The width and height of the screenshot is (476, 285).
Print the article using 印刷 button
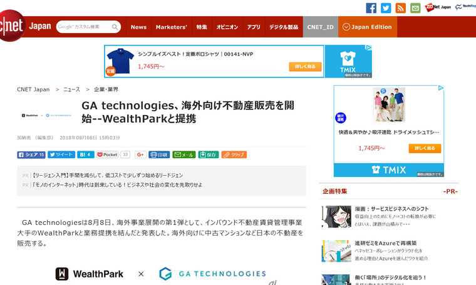pos(159,154)
